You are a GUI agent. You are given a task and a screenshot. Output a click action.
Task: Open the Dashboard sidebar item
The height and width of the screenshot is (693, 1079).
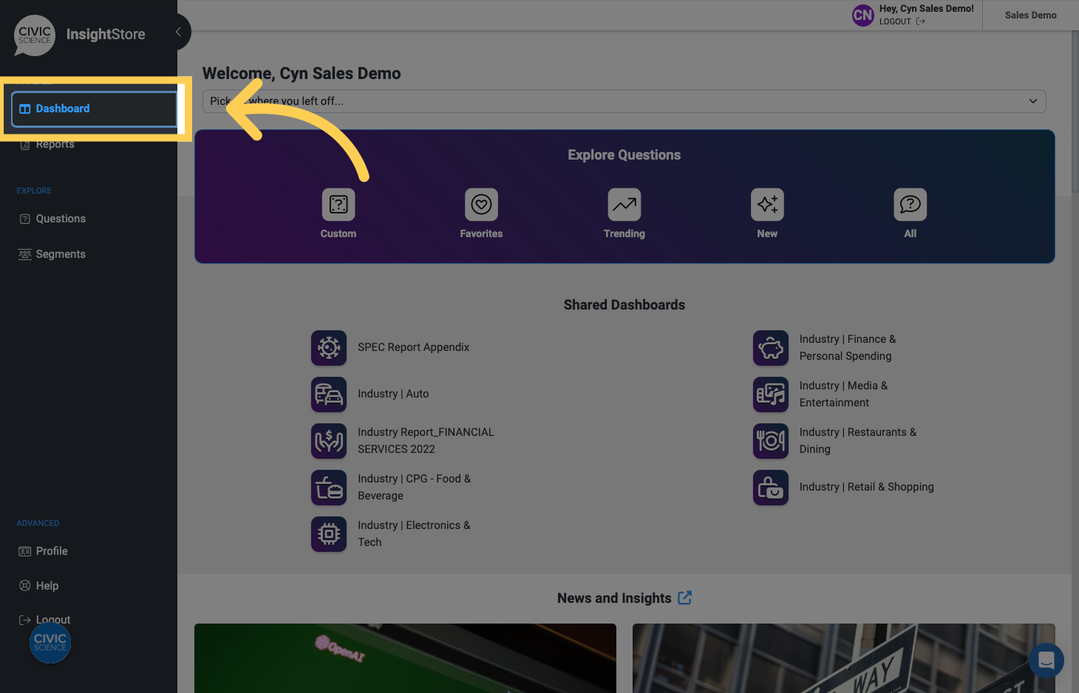(x=95, y=109)
